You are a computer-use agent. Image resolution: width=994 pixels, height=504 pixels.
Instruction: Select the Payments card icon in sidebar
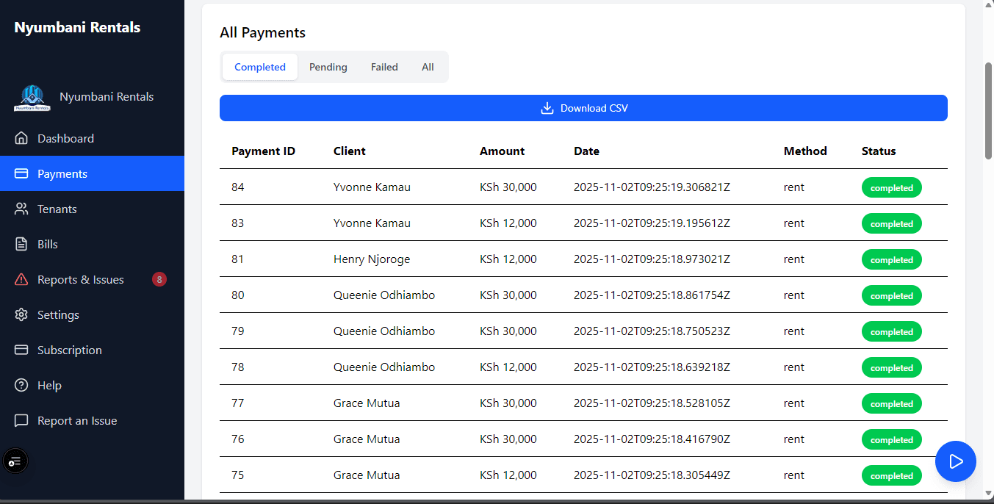(20, 173)
